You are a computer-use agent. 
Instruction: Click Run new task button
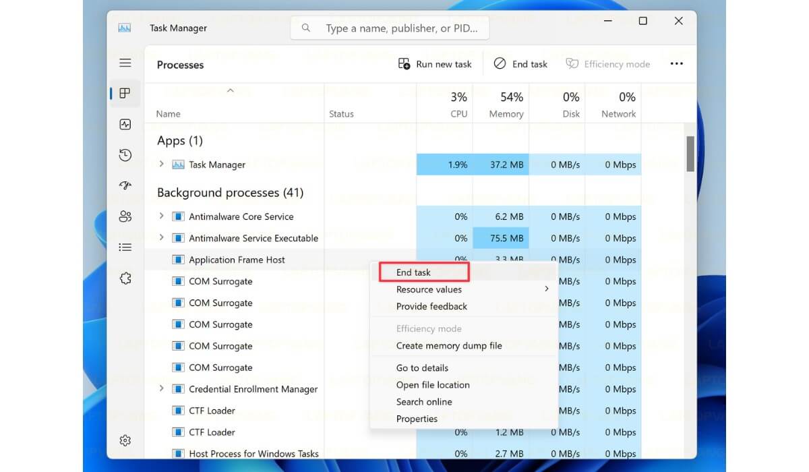point(435,64)
